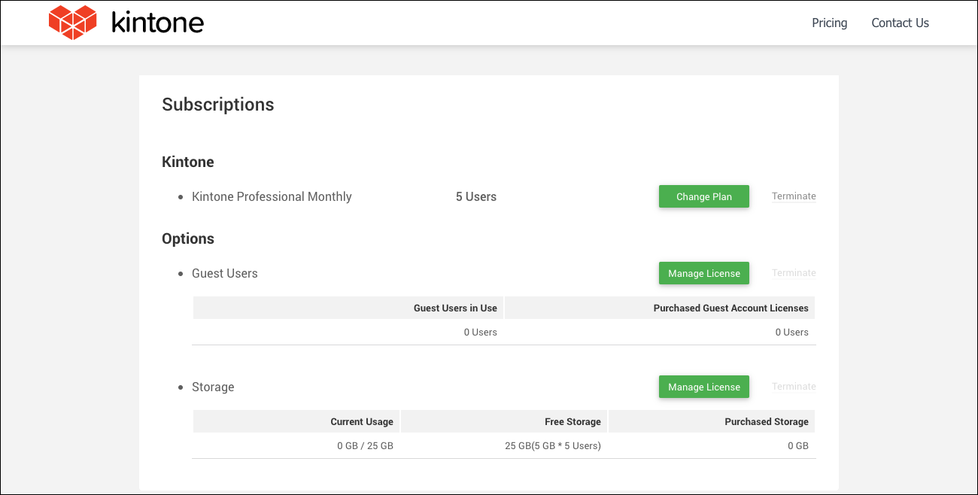Go to Contact Us in the header
Screen dimensions: 978x495
[x=900, y=23]
